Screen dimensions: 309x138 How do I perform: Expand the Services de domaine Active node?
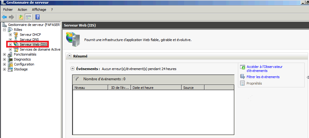click(x=11, y=49)
